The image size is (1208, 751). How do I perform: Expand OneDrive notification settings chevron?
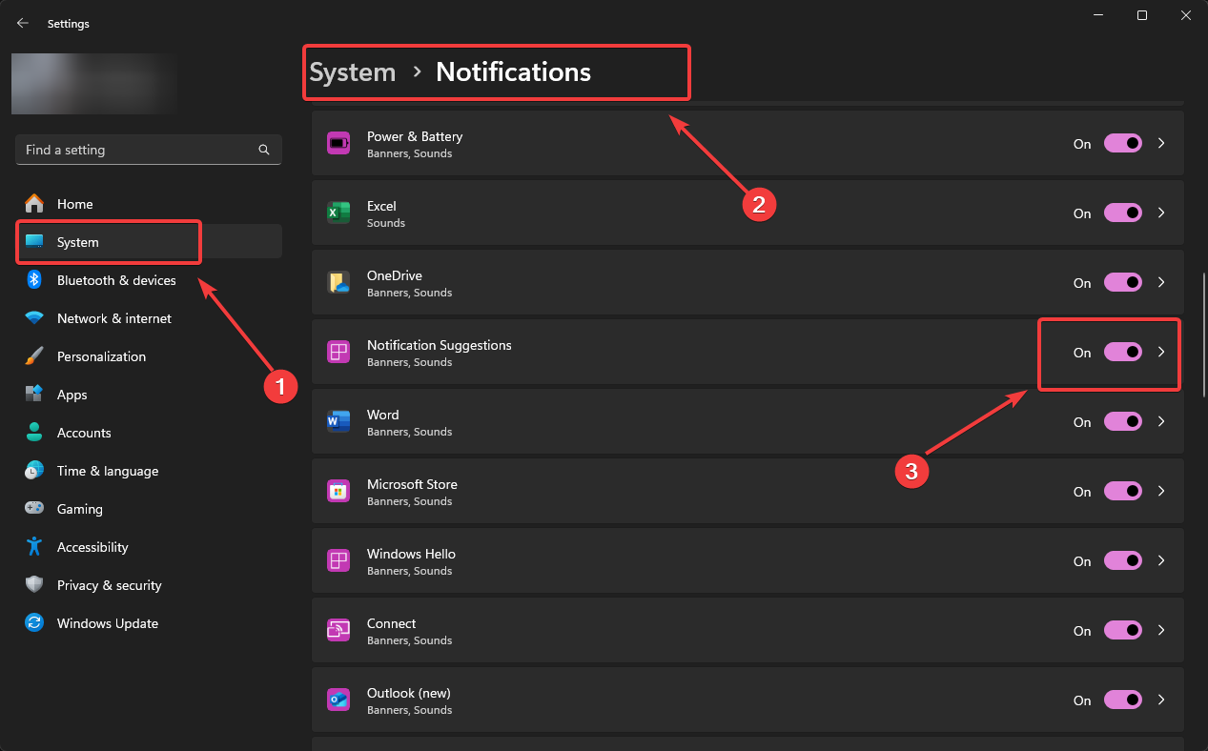1161,283
